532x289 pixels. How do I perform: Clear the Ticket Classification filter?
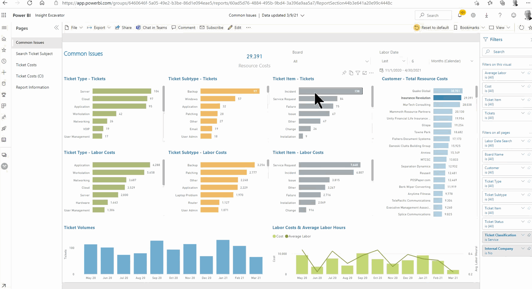coord(529,235)
